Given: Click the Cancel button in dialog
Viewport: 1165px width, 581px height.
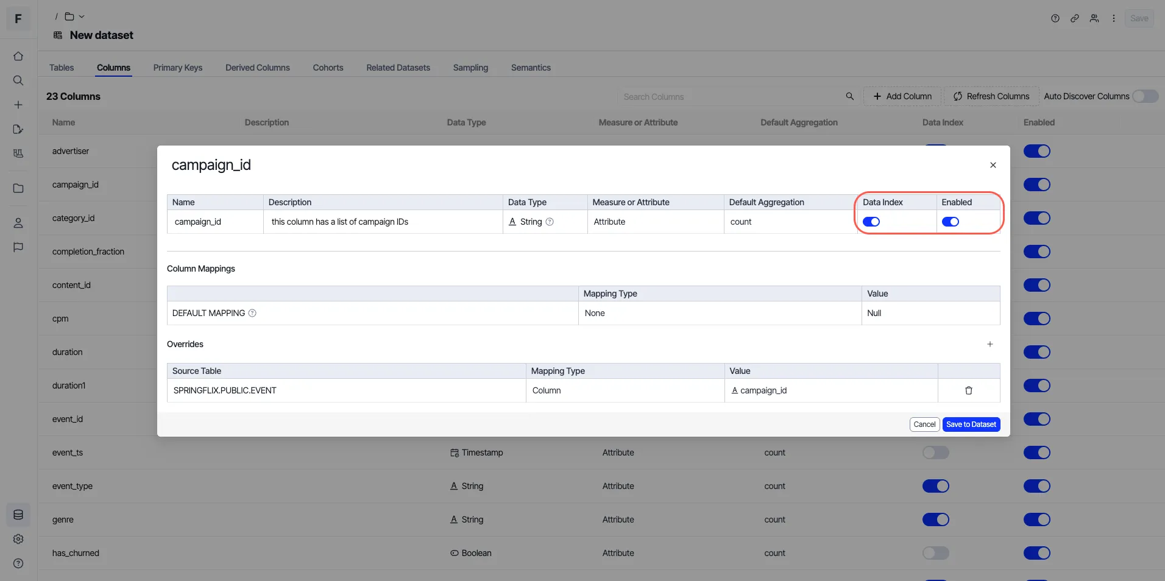Looking at the screenshot, I should (x=924, y=424).
